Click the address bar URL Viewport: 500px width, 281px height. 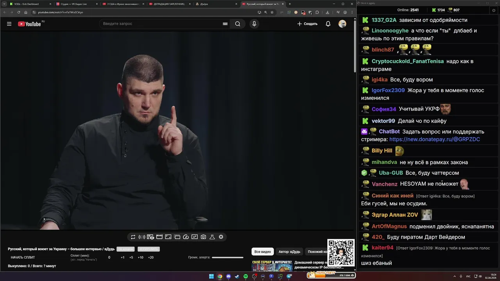[61, 12]
